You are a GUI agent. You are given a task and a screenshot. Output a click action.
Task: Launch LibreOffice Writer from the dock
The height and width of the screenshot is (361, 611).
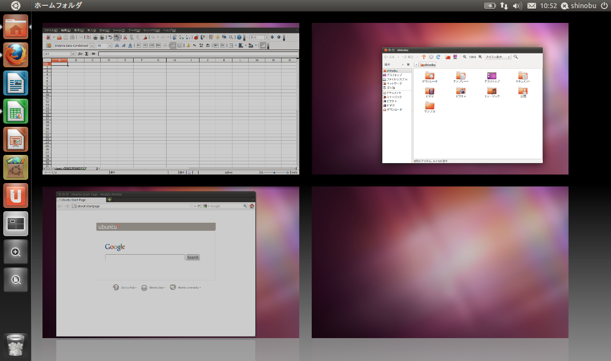[16, 83]
